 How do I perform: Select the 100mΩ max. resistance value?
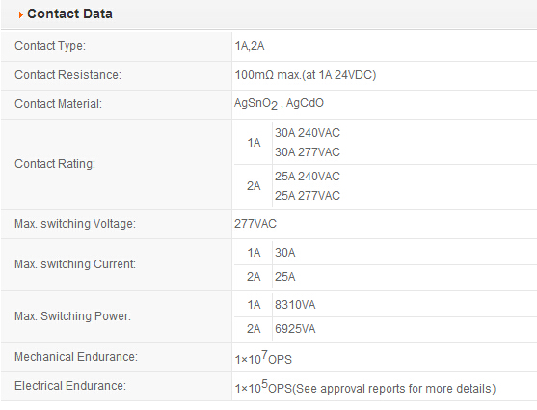[306, 74]
